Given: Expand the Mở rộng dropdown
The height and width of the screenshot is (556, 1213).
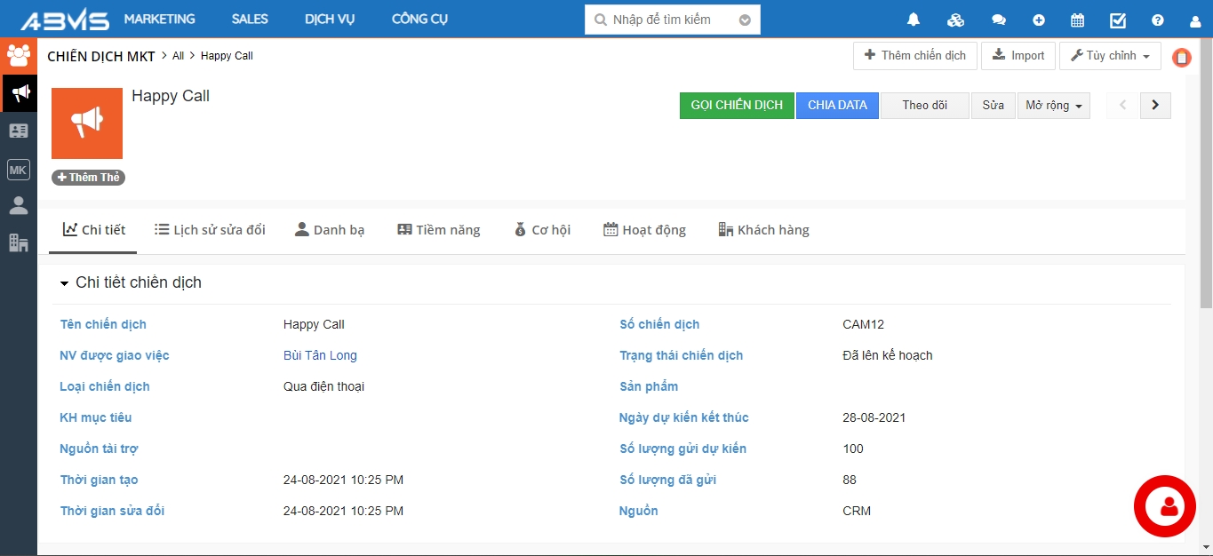Looking at the screenshot, I should coord(1053,105).
